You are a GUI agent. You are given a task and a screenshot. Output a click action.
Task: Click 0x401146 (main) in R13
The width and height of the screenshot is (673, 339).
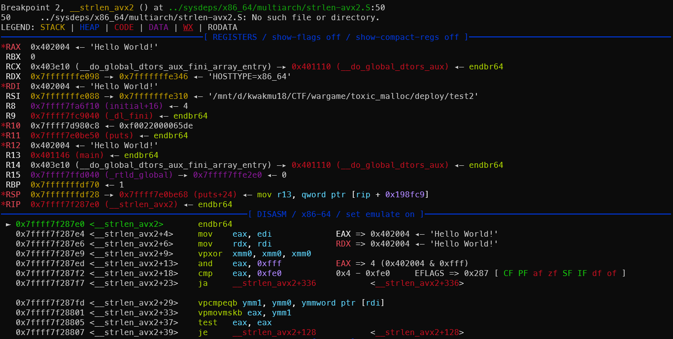click(x=67, y=155)
